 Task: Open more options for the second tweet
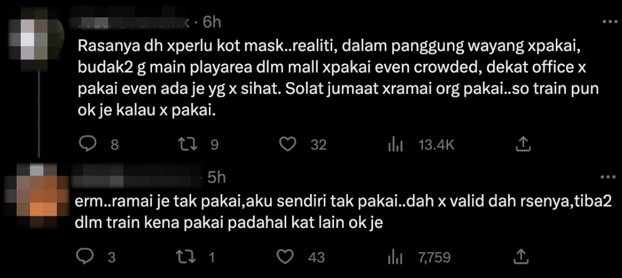click(610, 177)
